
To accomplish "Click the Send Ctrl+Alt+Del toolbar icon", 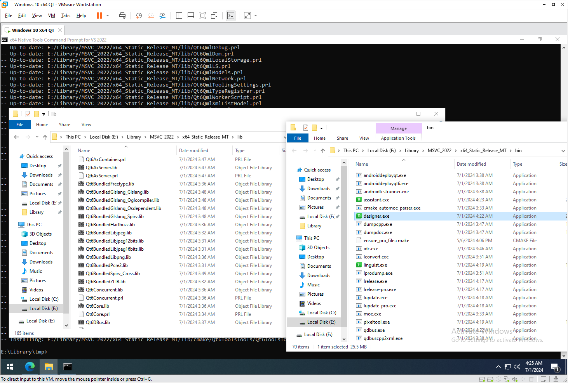I will (x=122, y=16).
